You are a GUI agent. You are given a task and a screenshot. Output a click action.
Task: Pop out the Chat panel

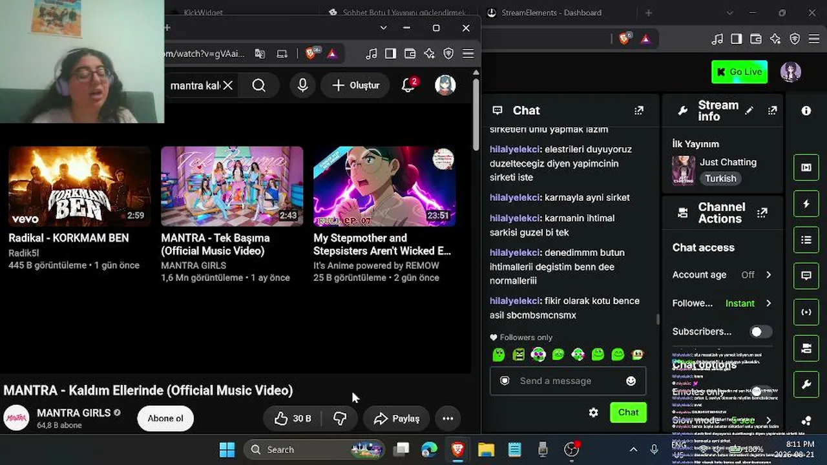coord(639,110)
